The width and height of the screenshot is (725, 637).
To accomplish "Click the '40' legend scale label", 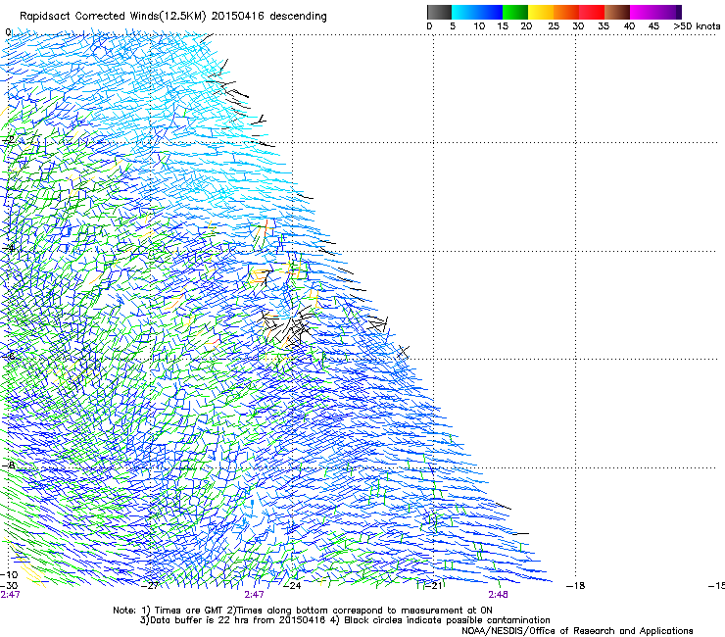I will click(629, 26).
